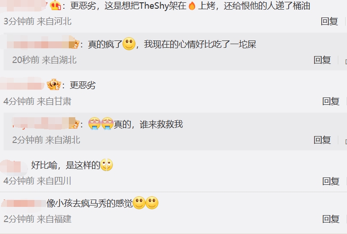Click the red crown badge in top comment

[56, 5]
